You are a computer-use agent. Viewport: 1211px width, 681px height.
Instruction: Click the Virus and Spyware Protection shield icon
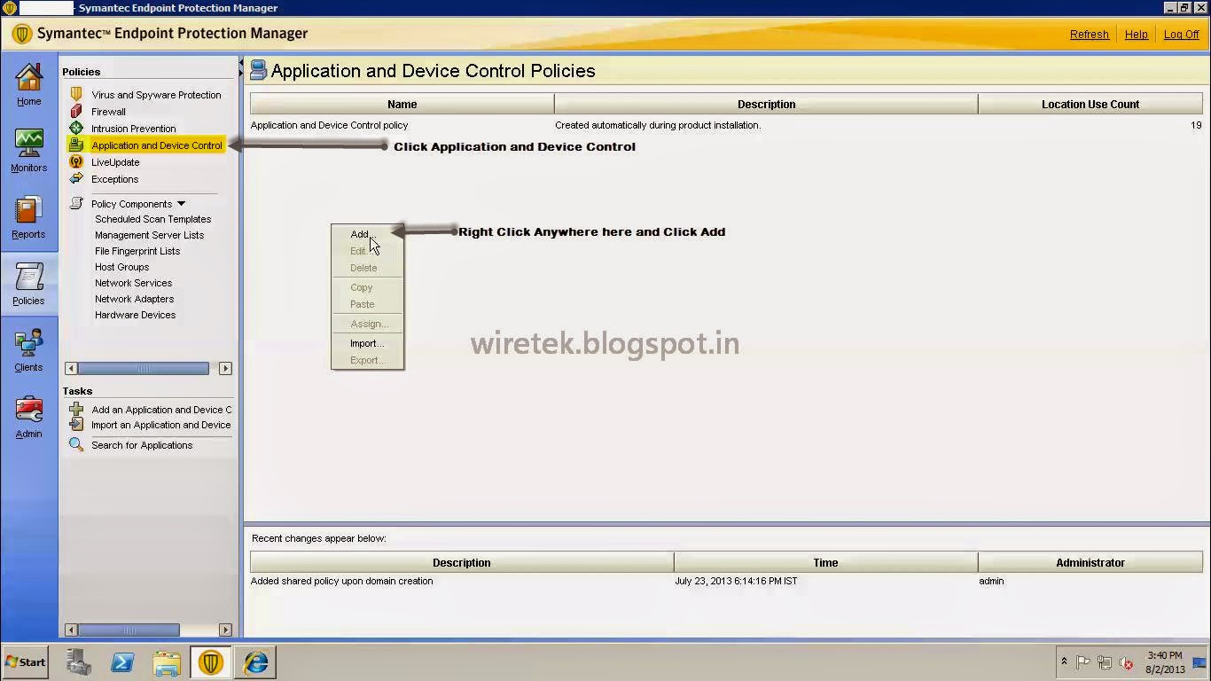tap(76, 94)
